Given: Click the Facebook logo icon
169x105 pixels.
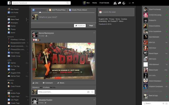Looking at the screenshot, I should pos(9,3).
